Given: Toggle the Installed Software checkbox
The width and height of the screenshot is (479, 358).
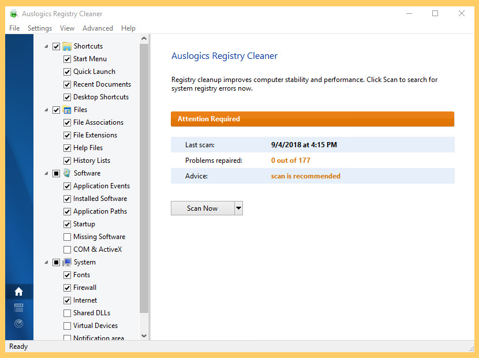Looking at the screenshot, I should [x=67, y=199].
